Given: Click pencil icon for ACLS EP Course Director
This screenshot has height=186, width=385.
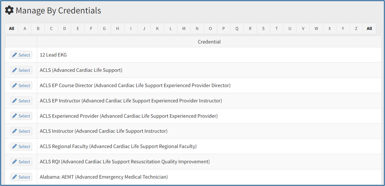Looking at the screenshot, I should 15,85.
